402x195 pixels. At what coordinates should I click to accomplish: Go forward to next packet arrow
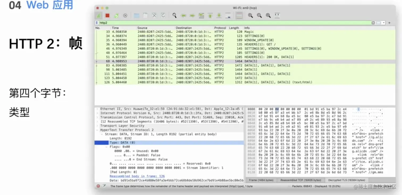192,16
